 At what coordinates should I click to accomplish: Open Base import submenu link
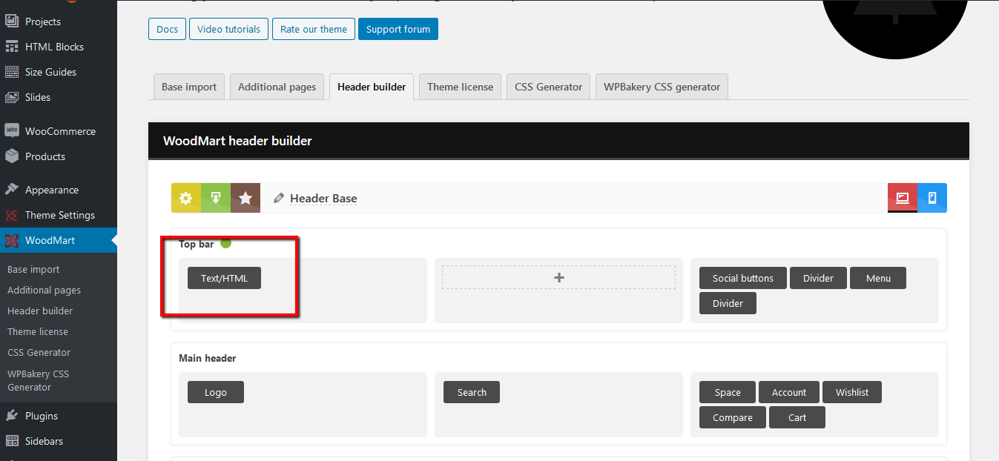coord(33,269)
